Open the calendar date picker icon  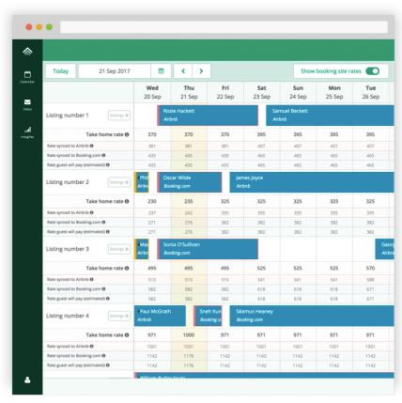click(161, 71)
